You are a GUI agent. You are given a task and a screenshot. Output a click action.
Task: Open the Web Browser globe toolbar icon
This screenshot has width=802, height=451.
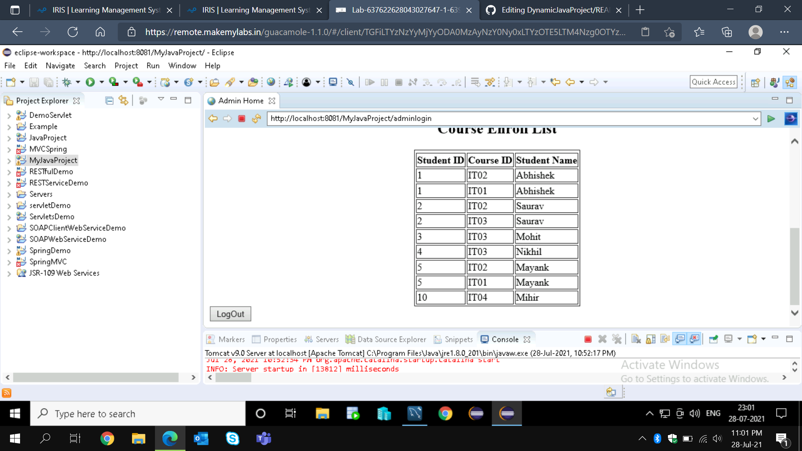pos(271,82)
